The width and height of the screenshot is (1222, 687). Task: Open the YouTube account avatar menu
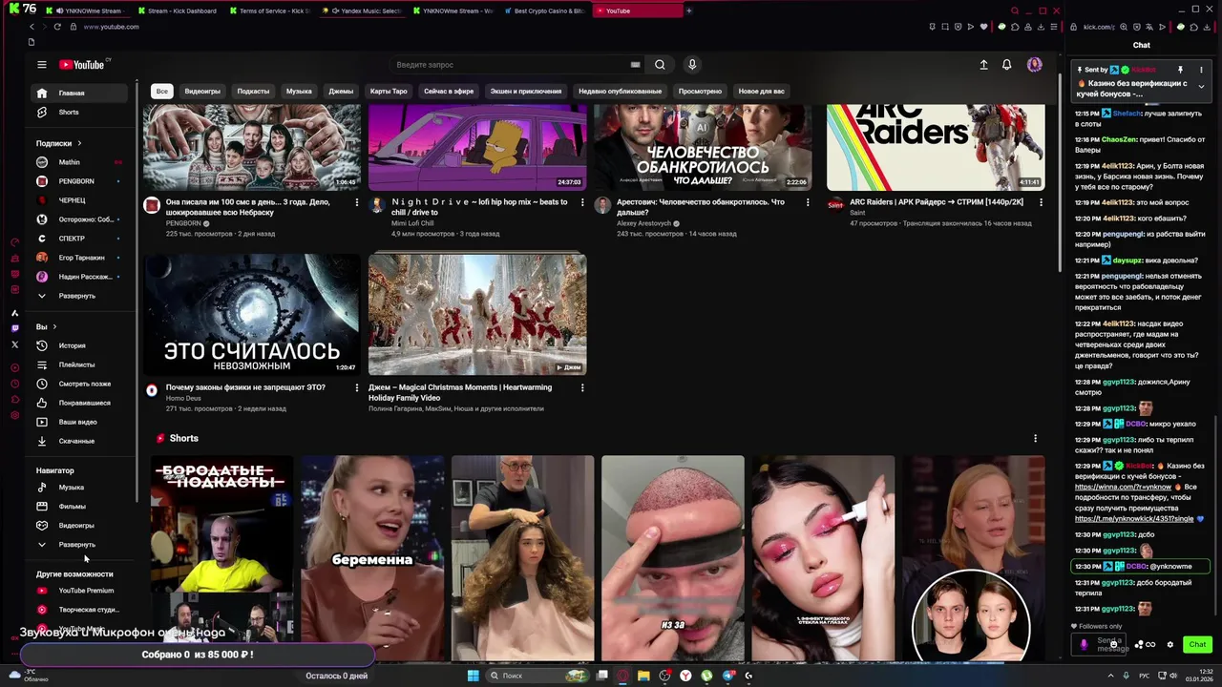(x=1035, y=65)
